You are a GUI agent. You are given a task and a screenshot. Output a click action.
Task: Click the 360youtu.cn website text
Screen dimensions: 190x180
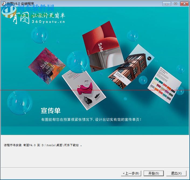tap(48, 22)
